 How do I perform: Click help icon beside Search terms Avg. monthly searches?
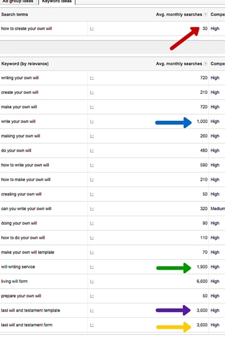(205, 15)
